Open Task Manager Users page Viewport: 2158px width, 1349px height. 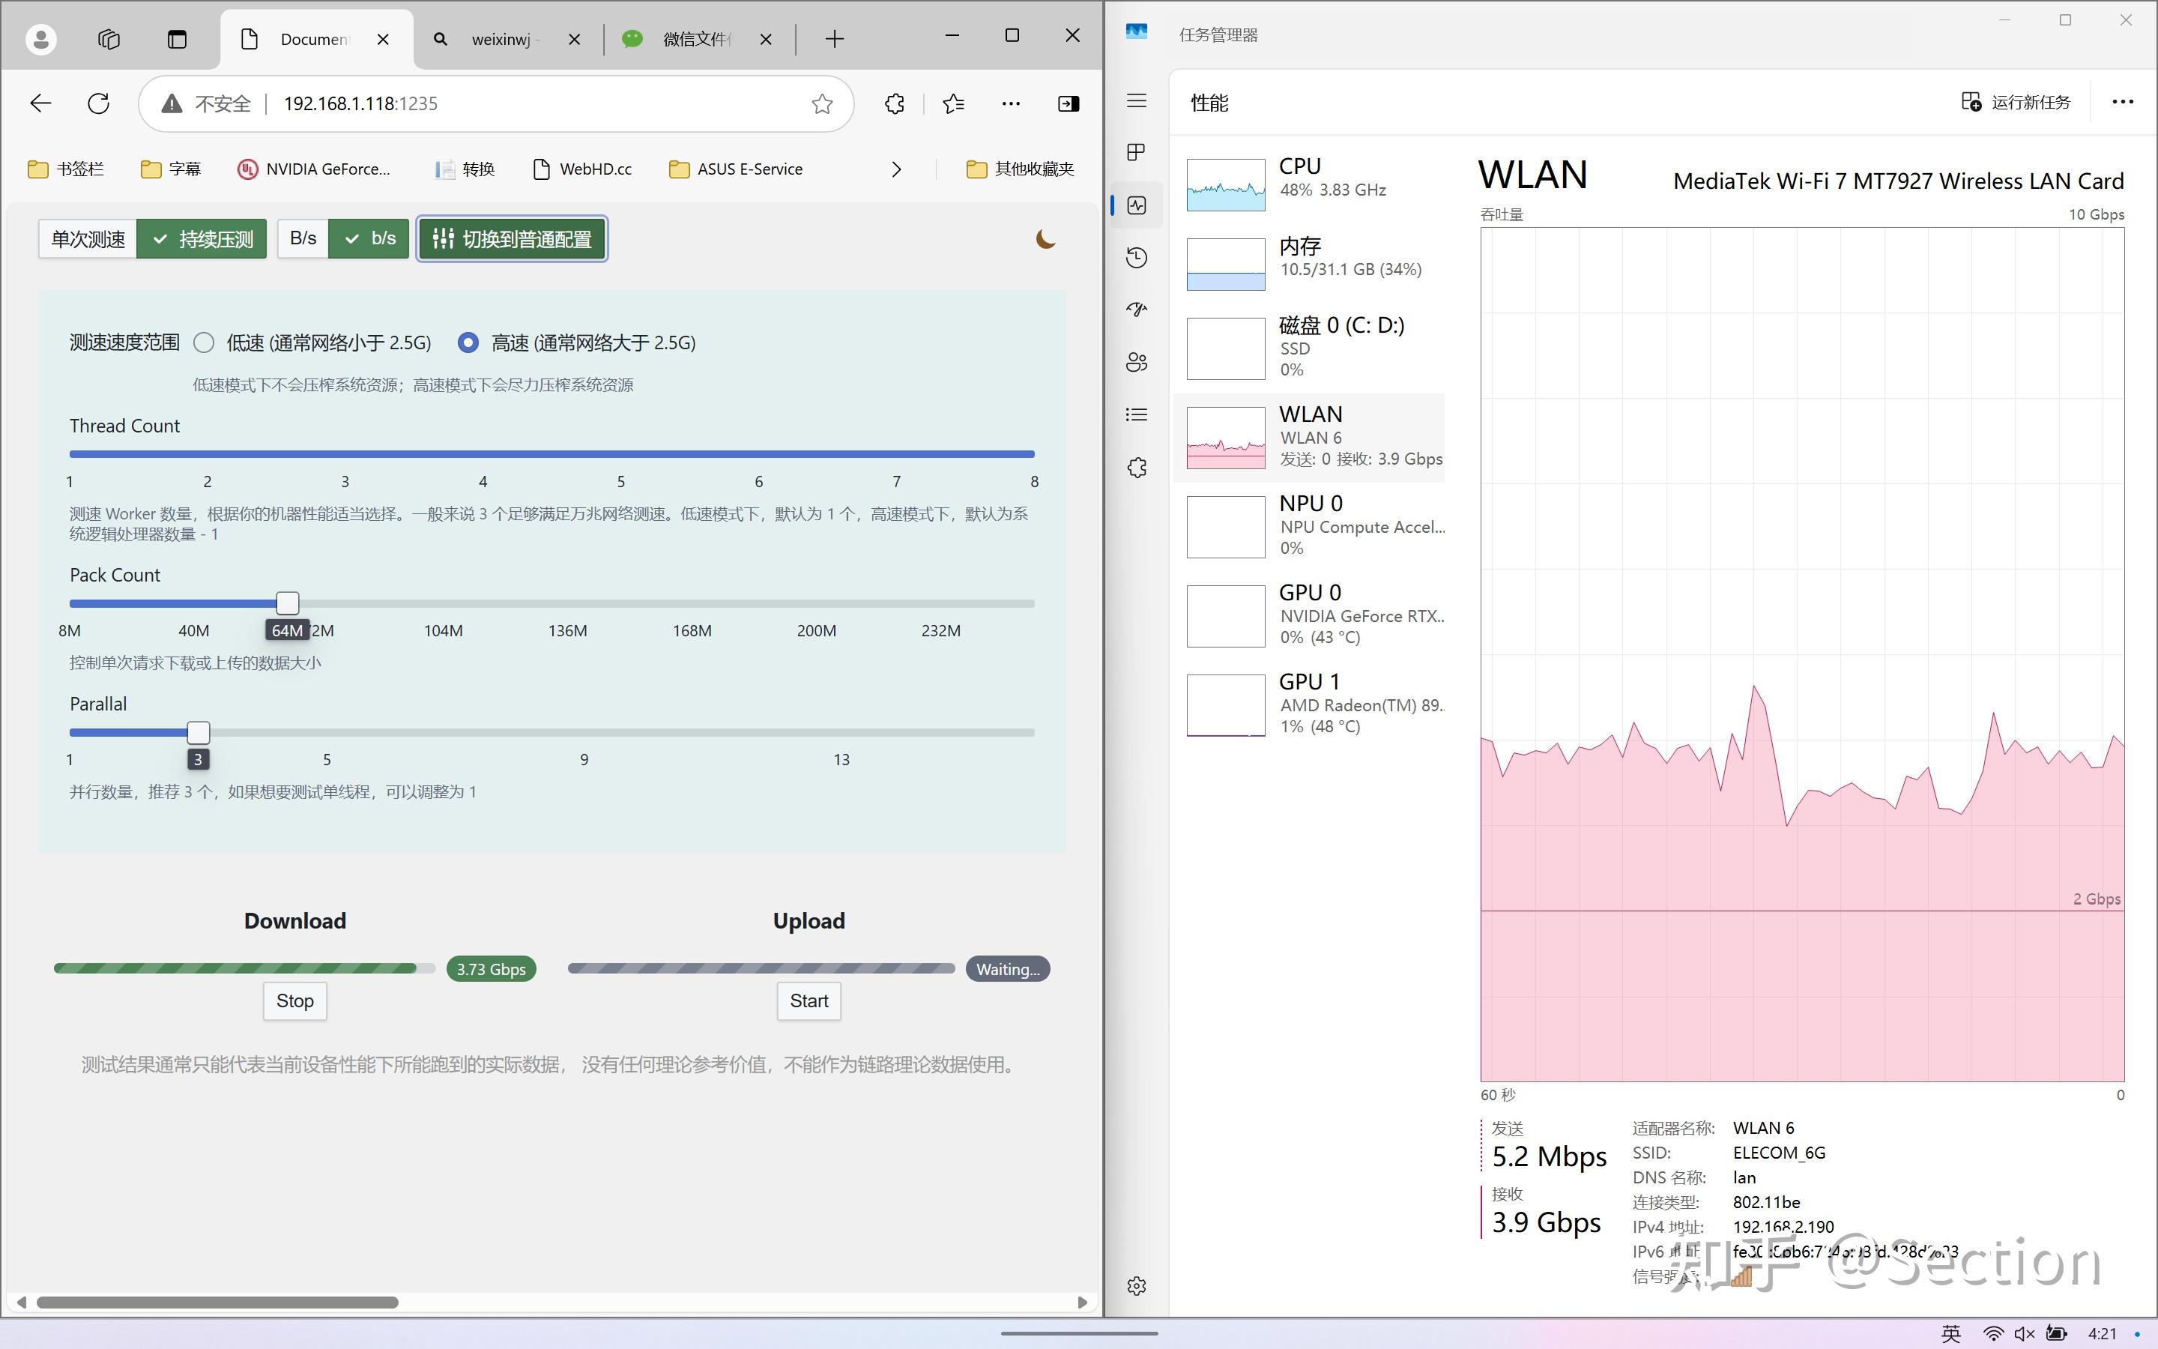(x=1136, y=362)
